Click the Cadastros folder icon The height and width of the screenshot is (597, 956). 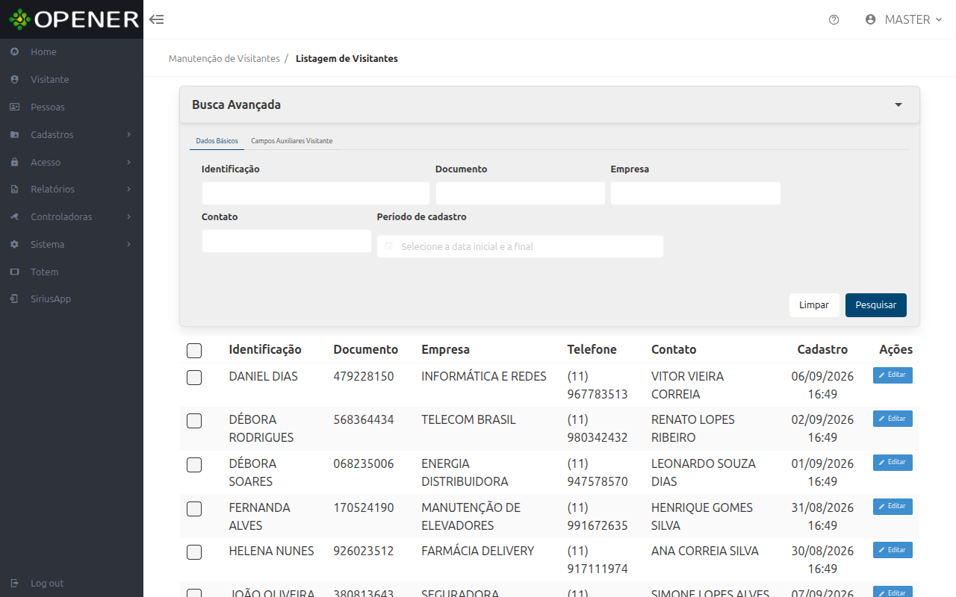click(14, 135)
